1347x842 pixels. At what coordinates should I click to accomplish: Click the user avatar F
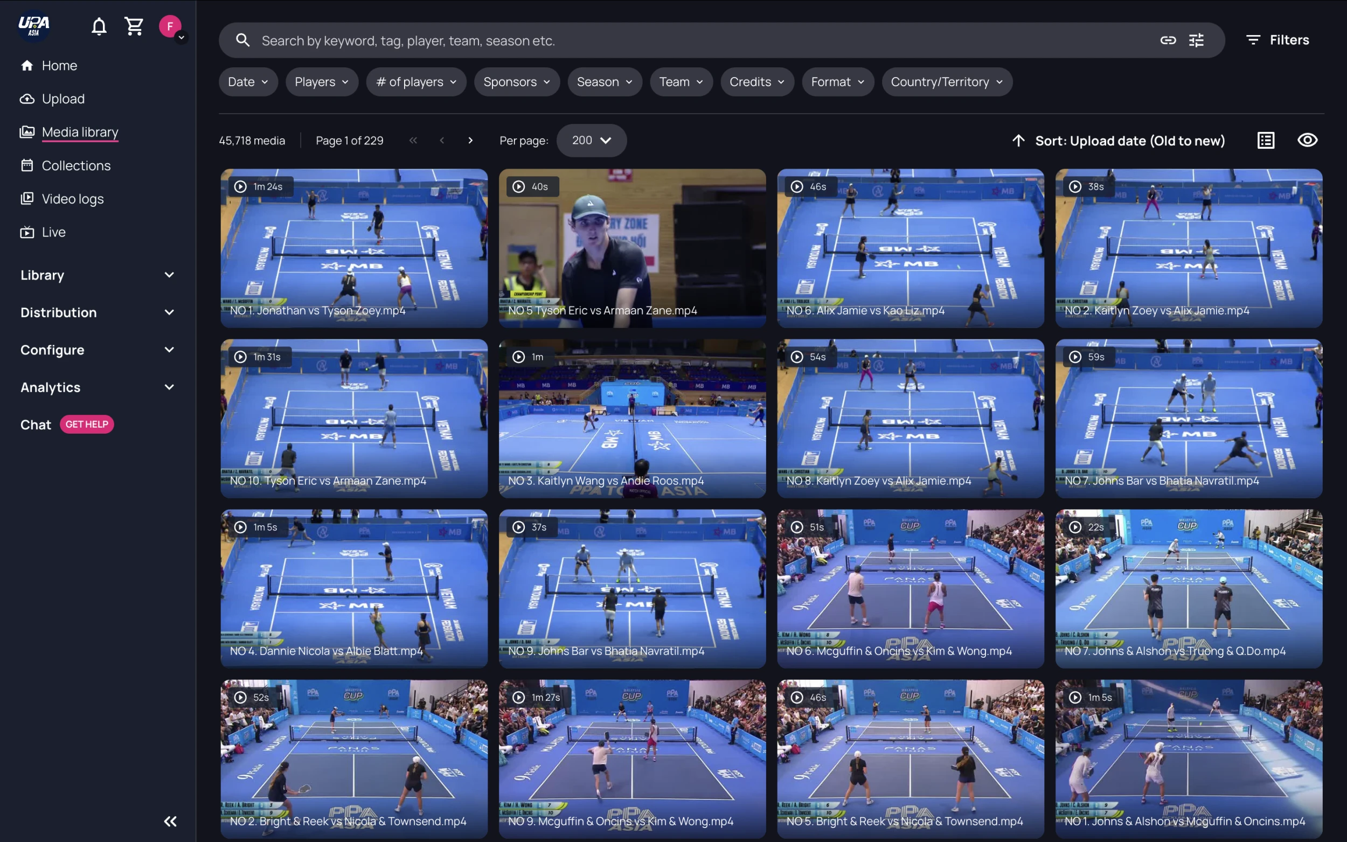[170, 26]
